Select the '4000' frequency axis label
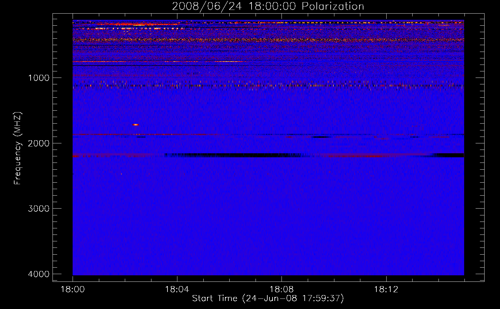 (x=39, y=274)
